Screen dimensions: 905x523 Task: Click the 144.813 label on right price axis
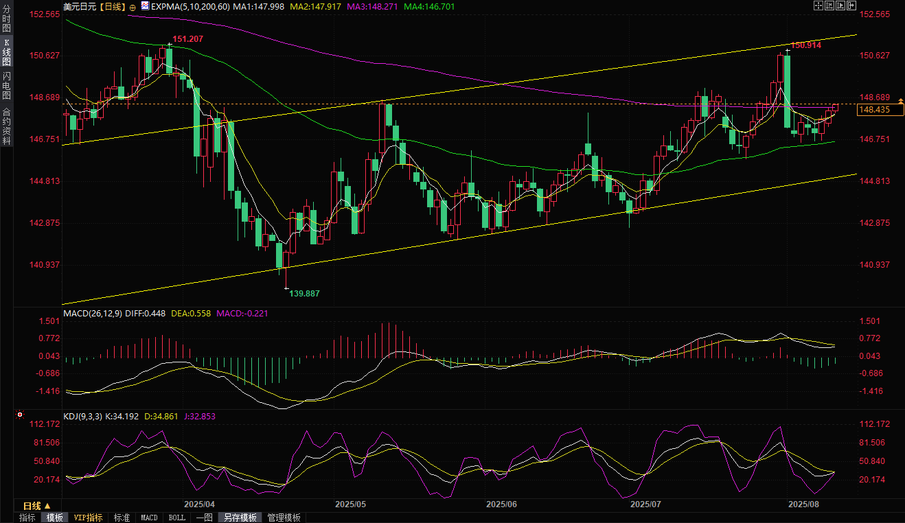coord(875,181)
